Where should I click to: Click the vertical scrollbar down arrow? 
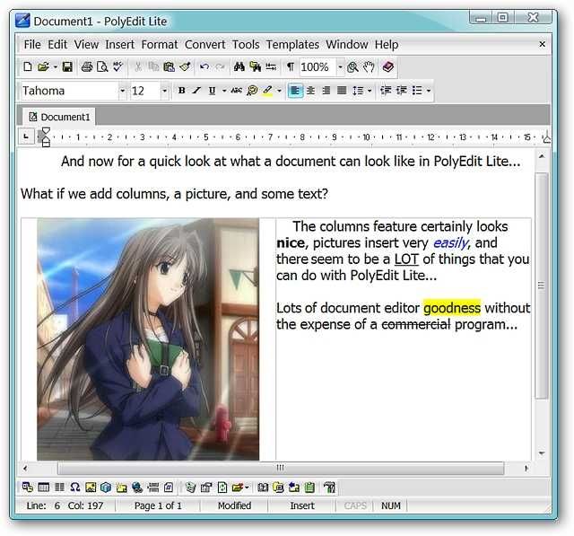[x=542, y=453]
